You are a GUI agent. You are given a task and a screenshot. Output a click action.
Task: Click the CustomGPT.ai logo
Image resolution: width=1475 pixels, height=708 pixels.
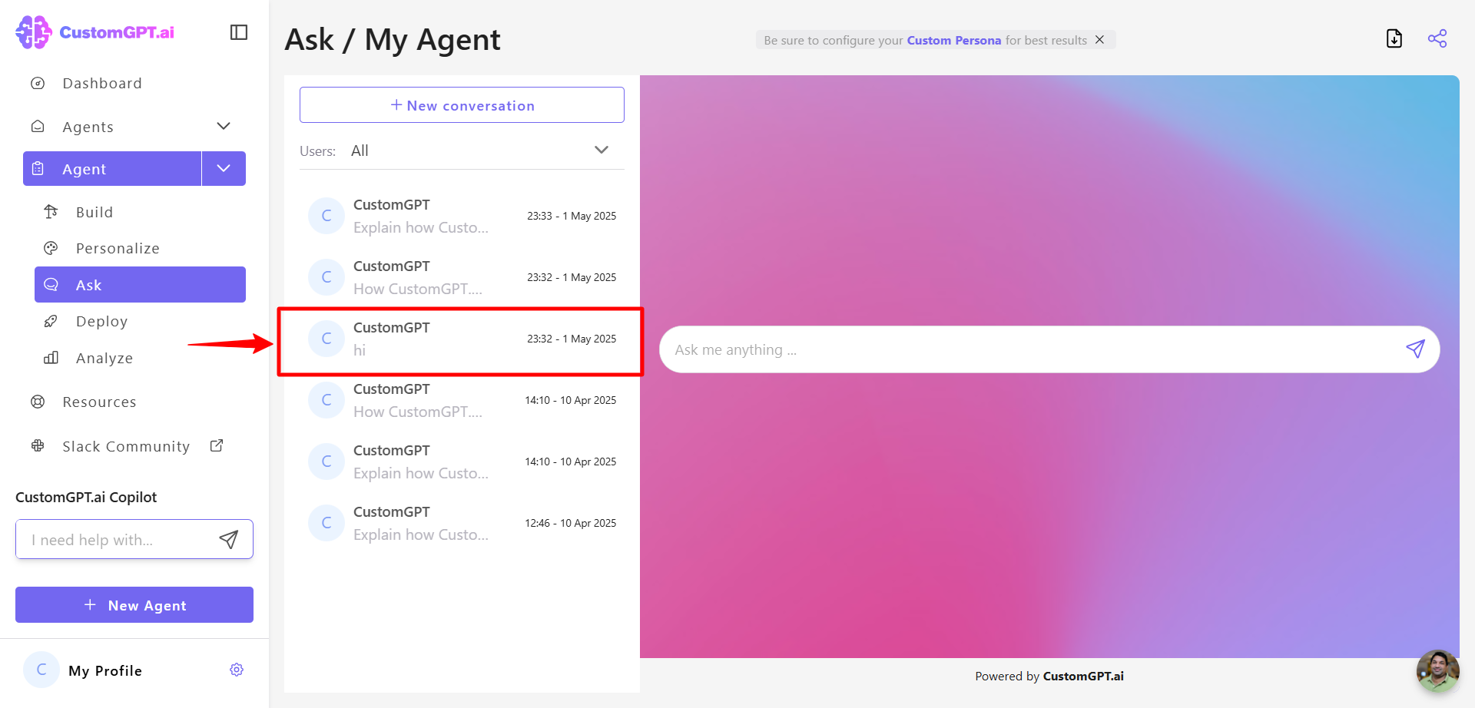[x=94, y=32]
